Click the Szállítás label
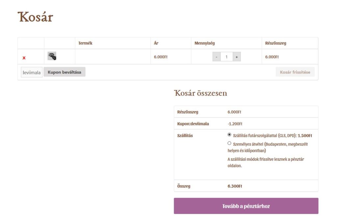This screenshot has height=218, width=337. [185, 135]
